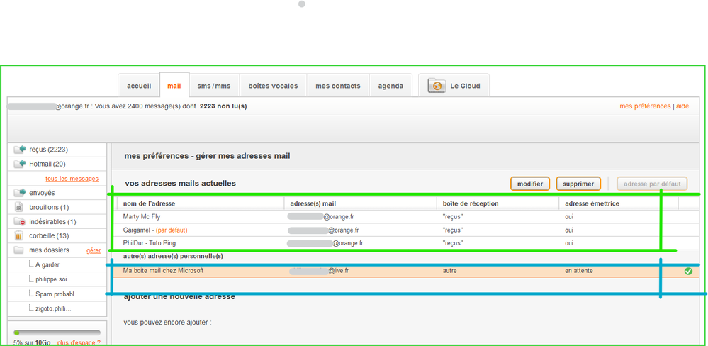Select the A garder subfolder
The height and width of the screenshot is (346, 708).
[47, 264]
